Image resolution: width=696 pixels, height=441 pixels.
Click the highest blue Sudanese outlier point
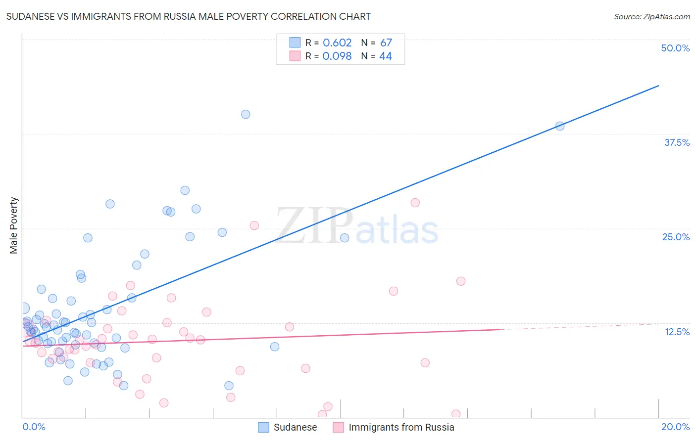[246, 114]
